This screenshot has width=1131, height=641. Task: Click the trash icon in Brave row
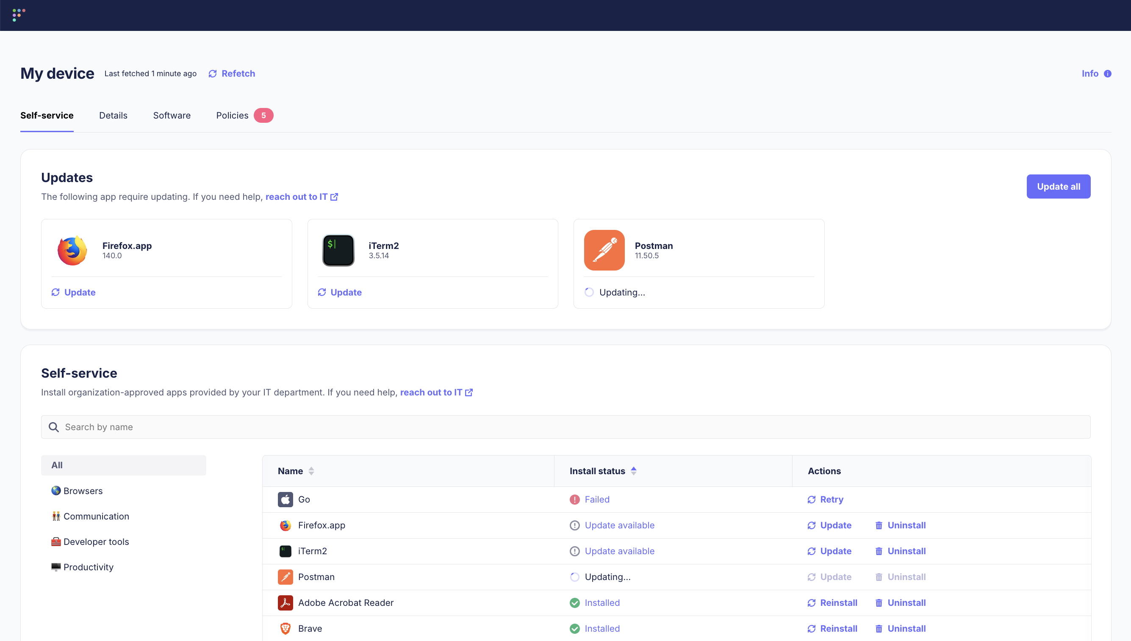click(x=879, y=629)
